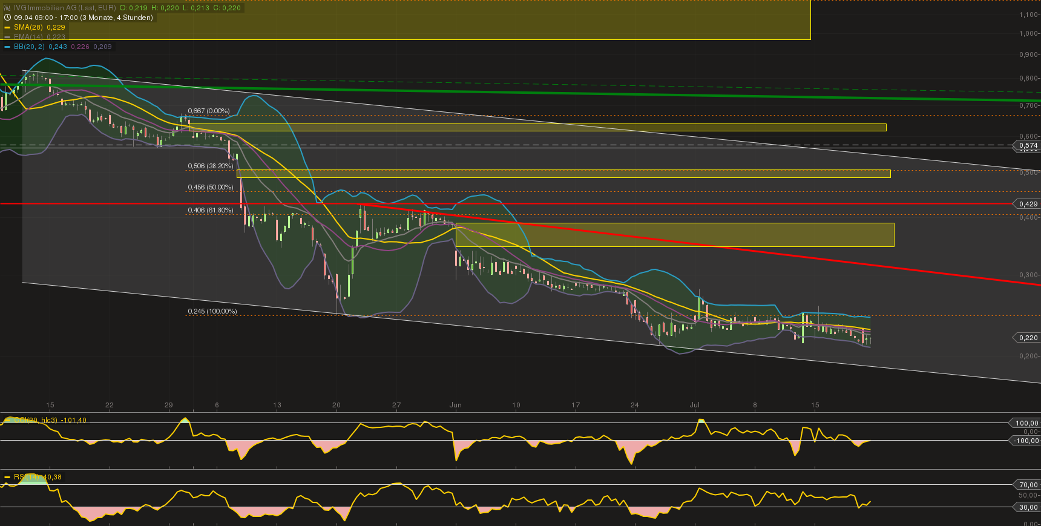The image size is (1041, 526).
Task: Click the SMA(28) value 0,229
Action: [56, 27]
